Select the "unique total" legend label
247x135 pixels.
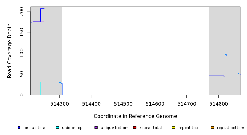[x=35, y=128]
